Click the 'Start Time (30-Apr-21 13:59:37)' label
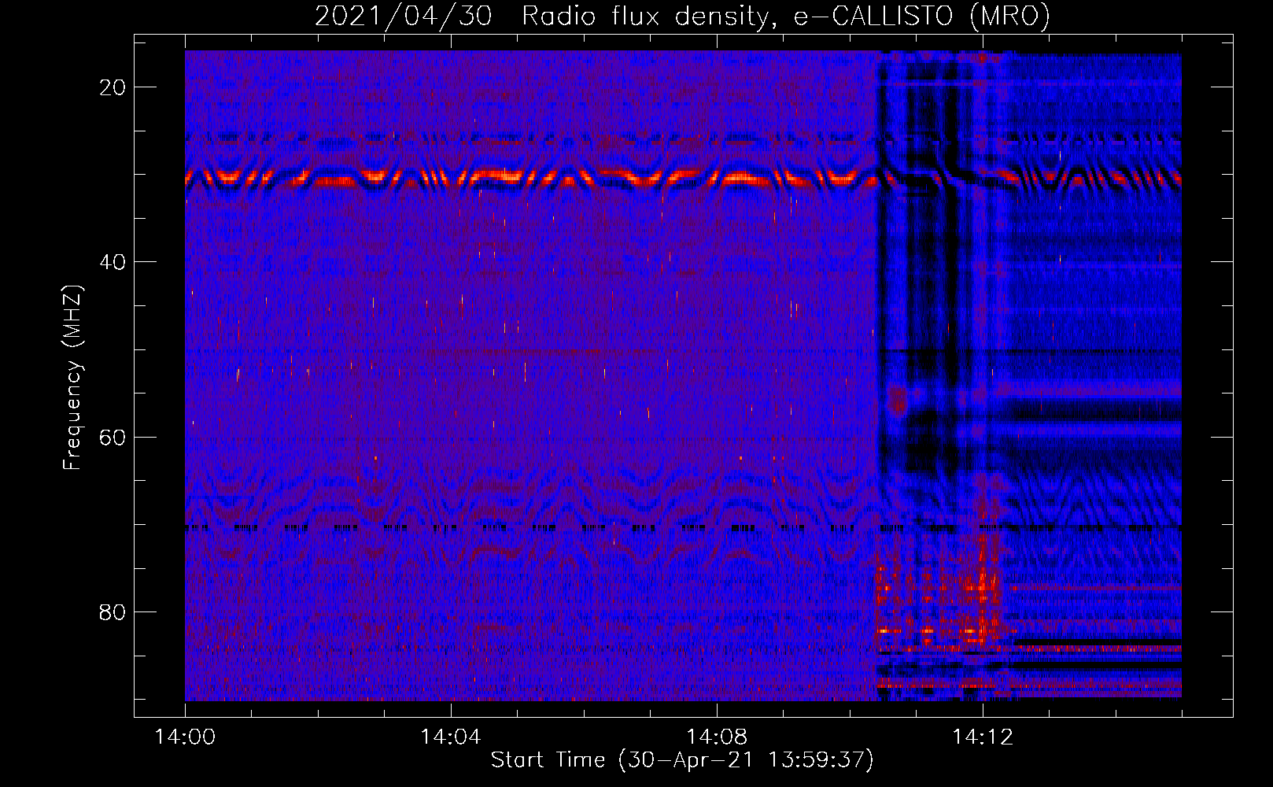 click(x=682, y=760)
